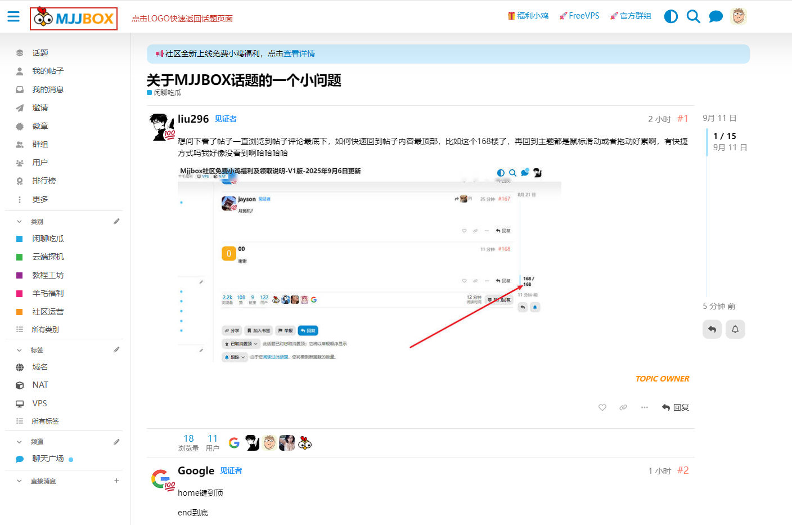Click the notification bell in timeline
Viewport: 792px width, 525px height.
tap(735, 329)
